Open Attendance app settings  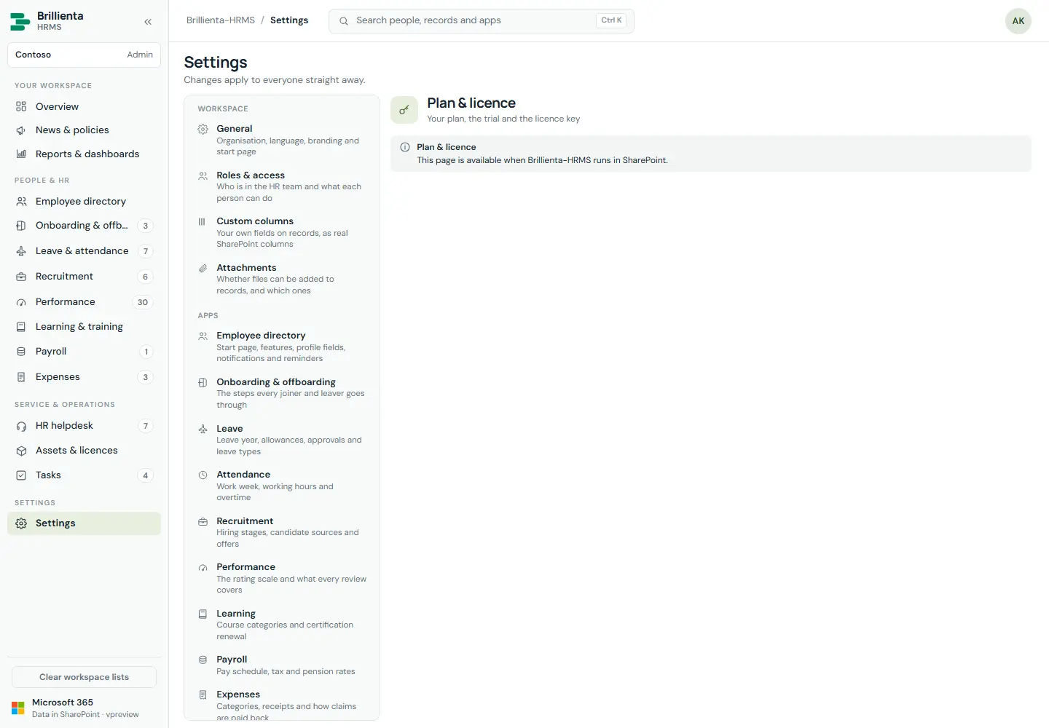282,486
